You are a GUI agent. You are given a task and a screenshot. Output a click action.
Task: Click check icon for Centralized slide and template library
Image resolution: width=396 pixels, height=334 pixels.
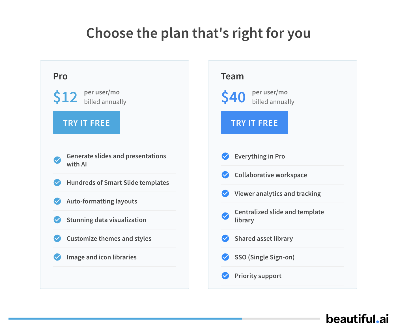coord(225,216)
